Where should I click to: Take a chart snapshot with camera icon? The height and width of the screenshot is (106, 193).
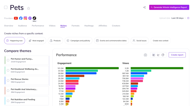click(145, 55)
